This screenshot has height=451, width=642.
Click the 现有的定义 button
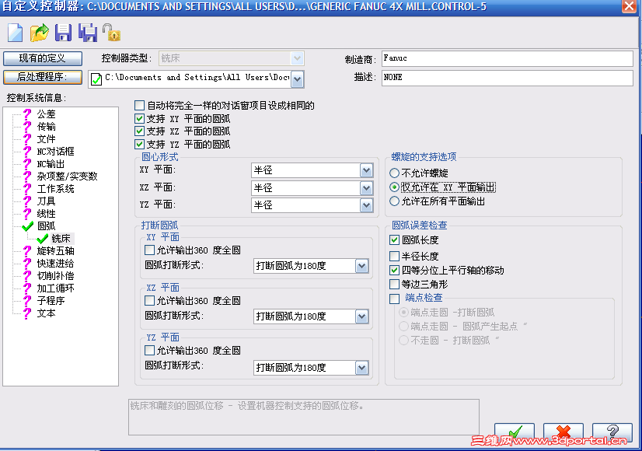coord(43,58)
